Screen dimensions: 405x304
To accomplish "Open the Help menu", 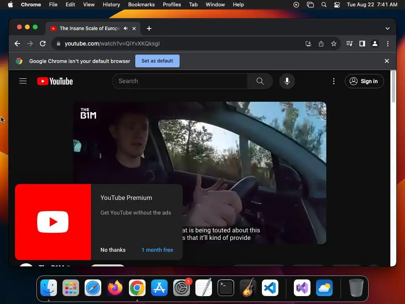I will 238,5.
